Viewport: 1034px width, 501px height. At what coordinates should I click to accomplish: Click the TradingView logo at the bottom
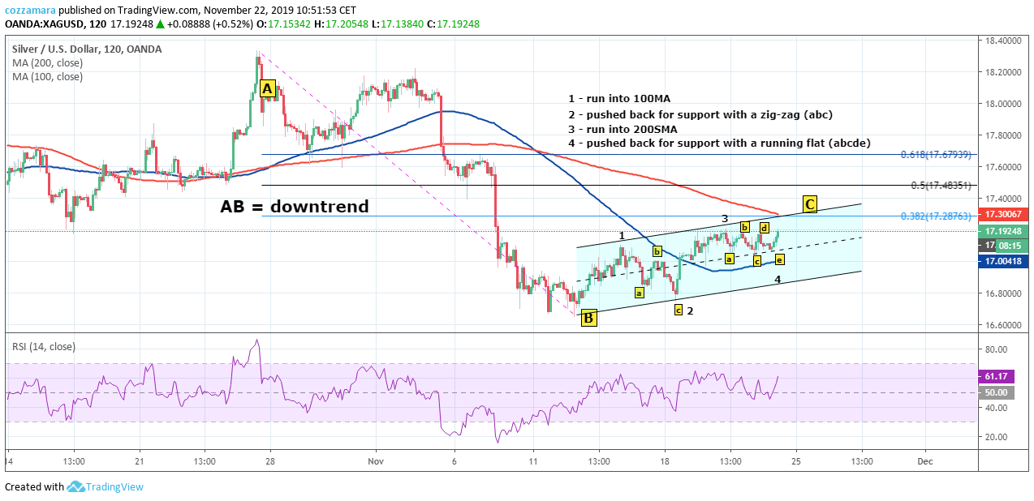pyautogui.click(x=106, y=486)
